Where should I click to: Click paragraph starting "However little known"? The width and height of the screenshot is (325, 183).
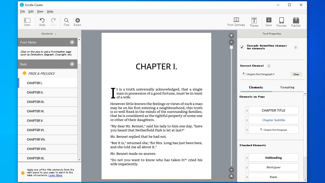156,112
